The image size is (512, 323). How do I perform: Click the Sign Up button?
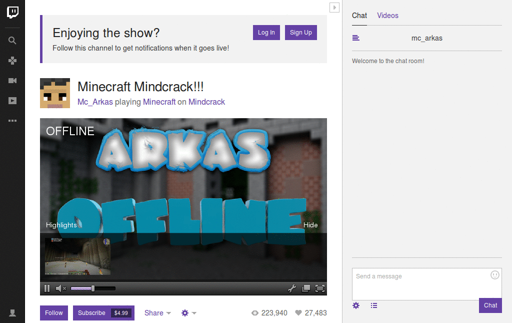point(300,33)
